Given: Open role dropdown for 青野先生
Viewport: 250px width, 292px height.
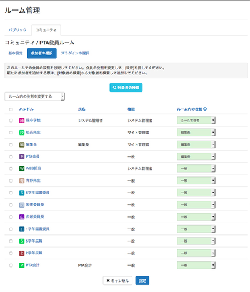Looking at the screenshot, I should point(196,181).
